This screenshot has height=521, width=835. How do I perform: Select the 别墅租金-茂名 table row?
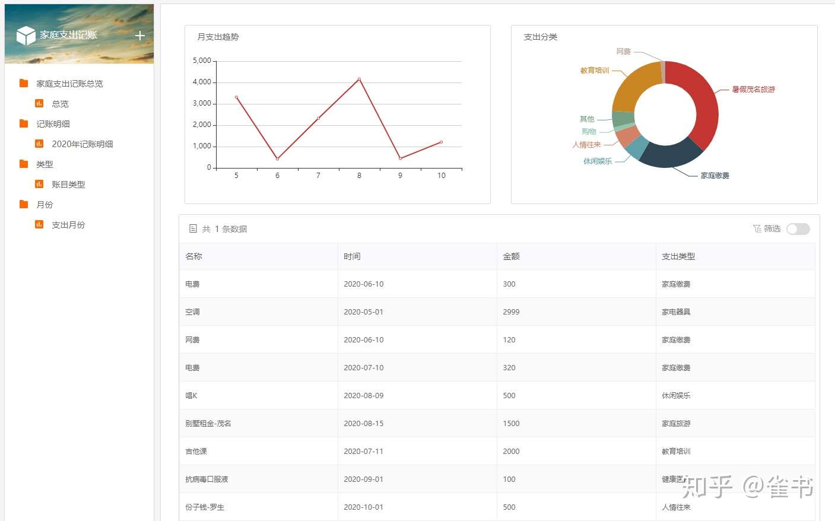click(x=497, y=423)
